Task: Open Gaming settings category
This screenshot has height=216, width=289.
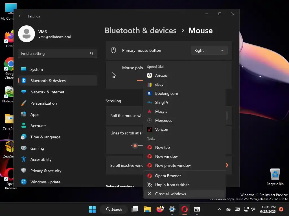Action: coord(58,148)
